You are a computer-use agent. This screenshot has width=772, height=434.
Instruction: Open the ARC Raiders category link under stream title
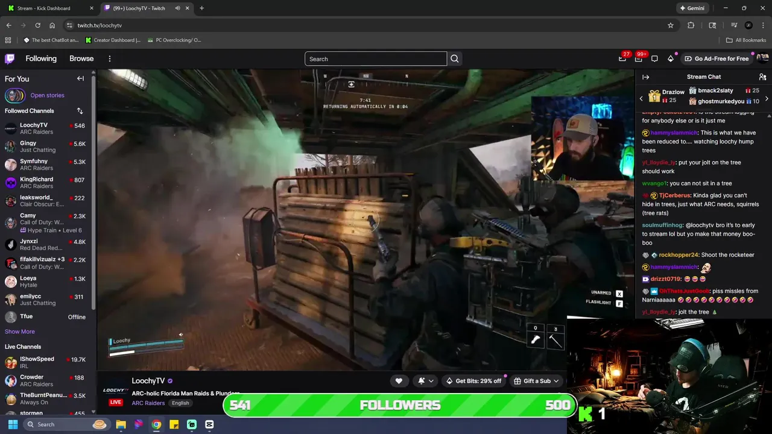148,403
